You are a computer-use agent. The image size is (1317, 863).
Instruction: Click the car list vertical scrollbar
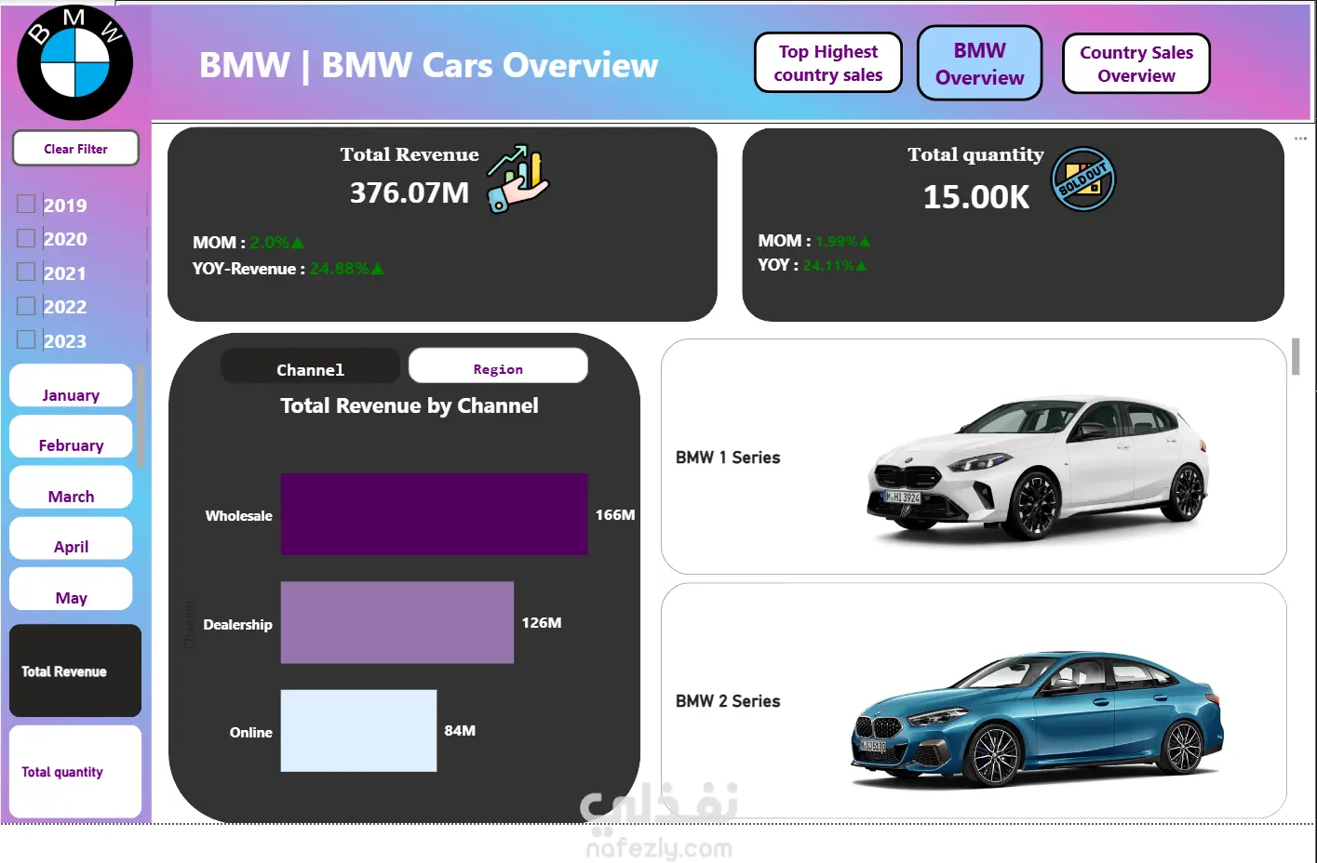click(1296, 357)
